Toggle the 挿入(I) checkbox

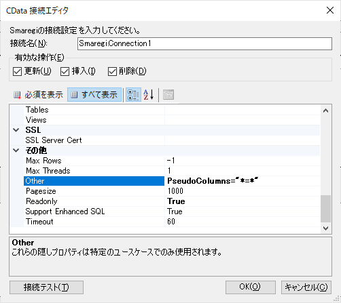[x=65, y=71]
